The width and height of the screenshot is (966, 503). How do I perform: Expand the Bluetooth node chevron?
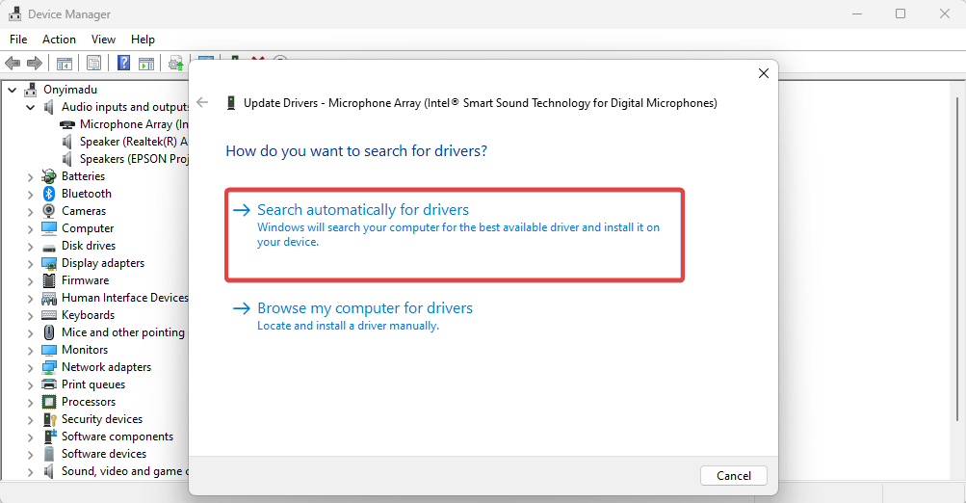tap(30, 195)
